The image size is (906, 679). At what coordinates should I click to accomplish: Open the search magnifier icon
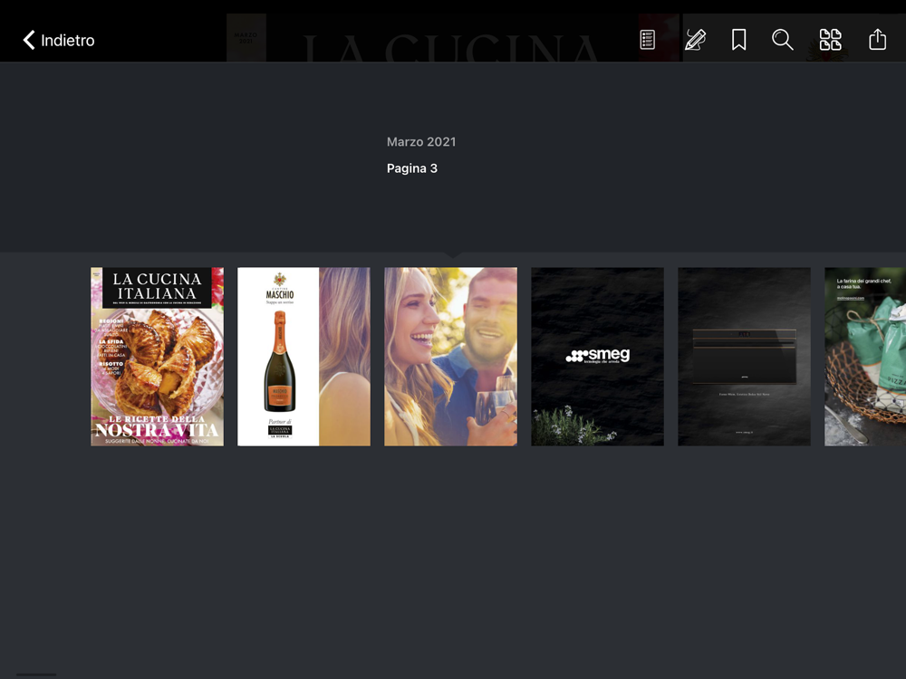[x=783, y=40]
